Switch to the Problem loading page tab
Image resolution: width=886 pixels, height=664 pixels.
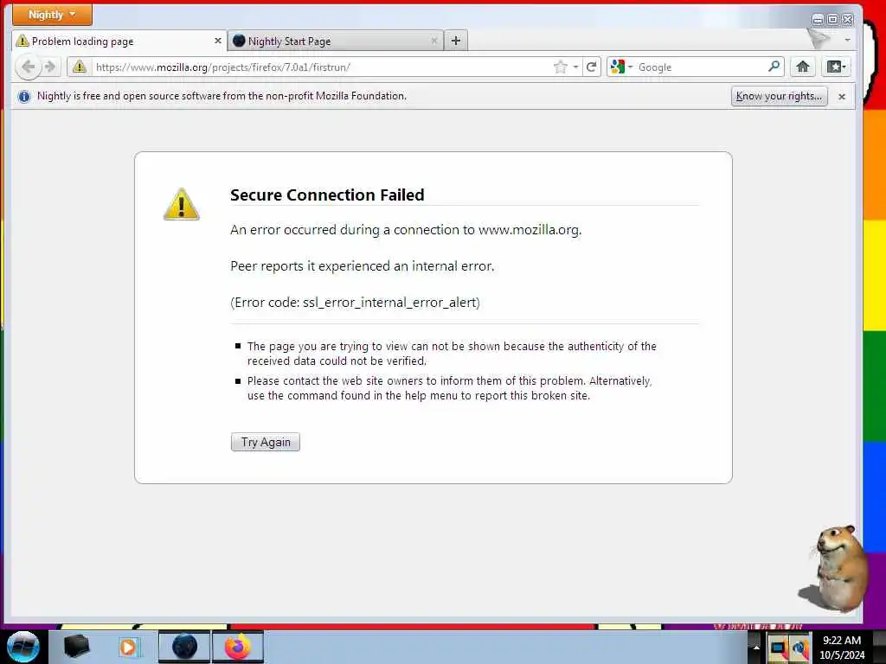119,41
